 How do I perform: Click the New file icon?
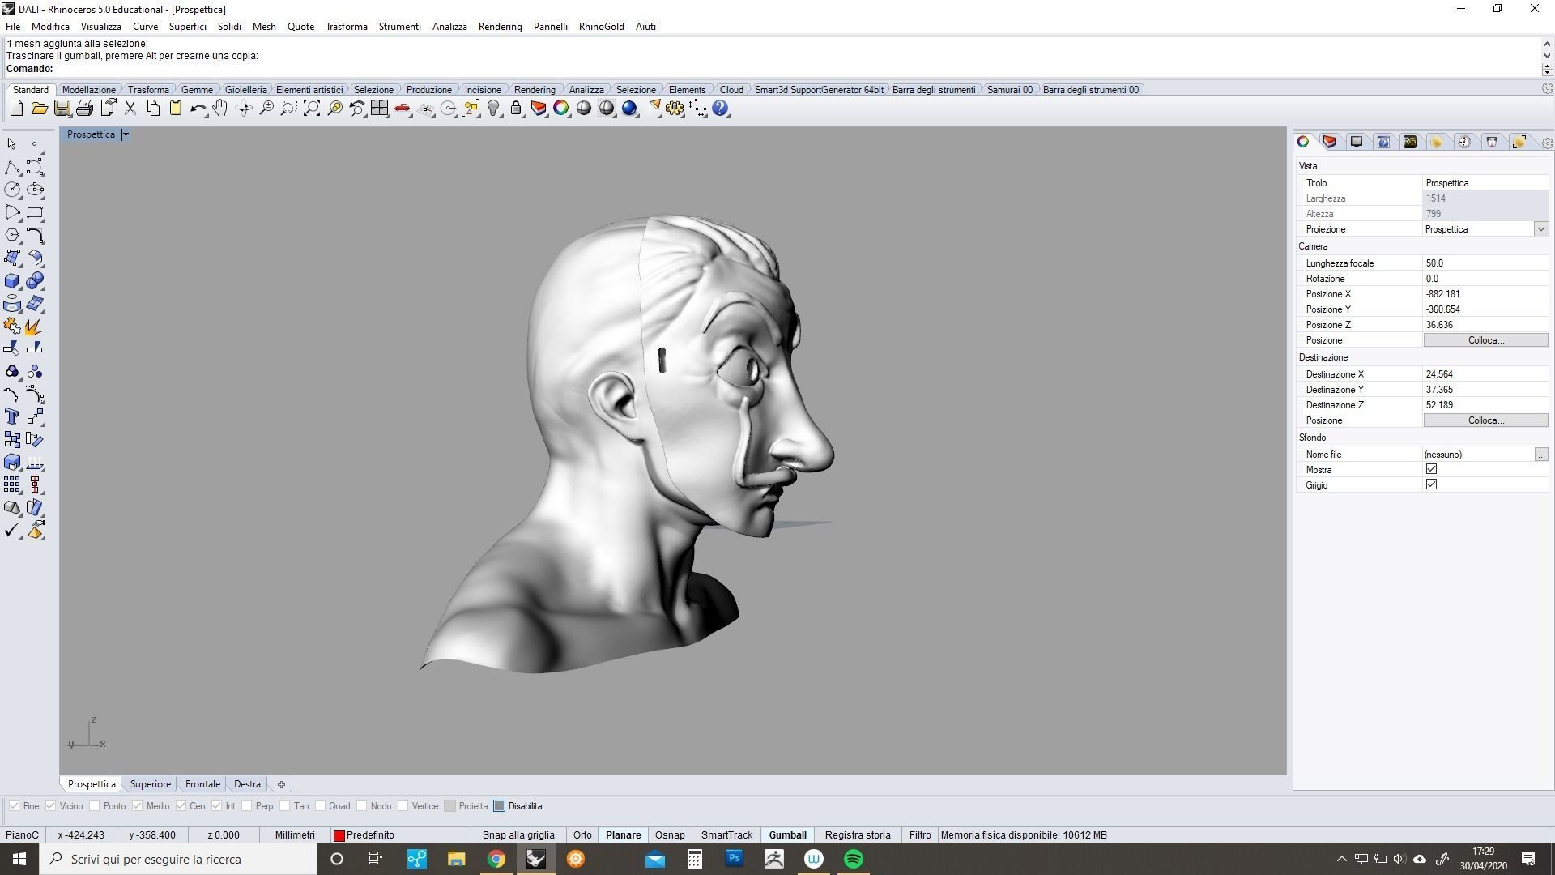click(x=16, y=109)
